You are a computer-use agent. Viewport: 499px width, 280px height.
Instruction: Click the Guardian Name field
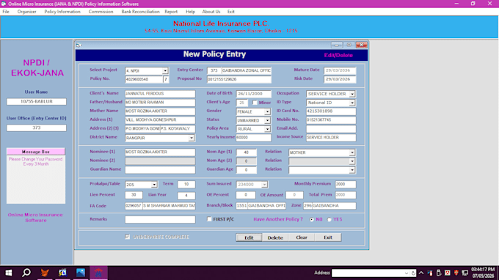[160, 170]
